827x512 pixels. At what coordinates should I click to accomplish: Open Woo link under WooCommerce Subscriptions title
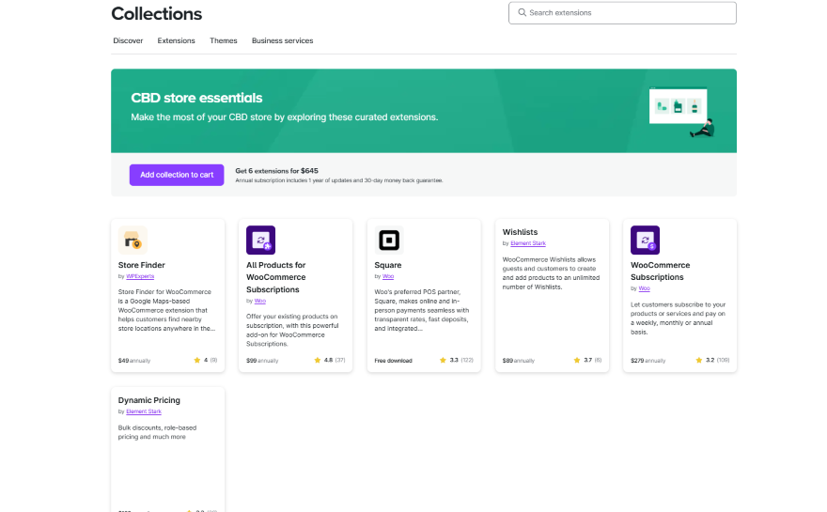click(x=644, y=288)
